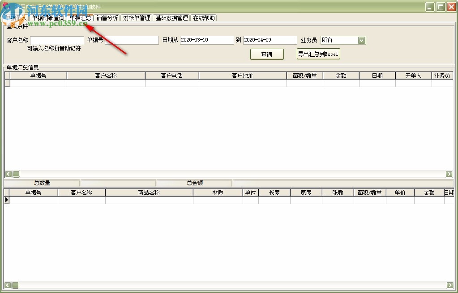Image resolution: width=458 pixels, height=293 pixels.
Task: Click the 长度 column header
Action: pyautogui.click(x=274, y=193)
